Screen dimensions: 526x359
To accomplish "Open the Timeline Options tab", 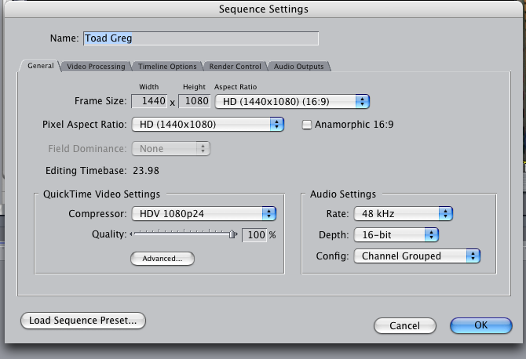I will point(167,67).
